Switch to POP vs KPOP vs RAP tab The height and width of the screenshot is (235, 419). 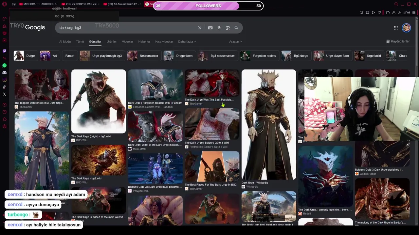(80, 4)
